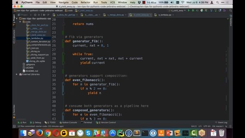Screen dimensions: 245x138
Task: Click the code breadcrumb in navigation bar
Action: [x=69, y=10]
